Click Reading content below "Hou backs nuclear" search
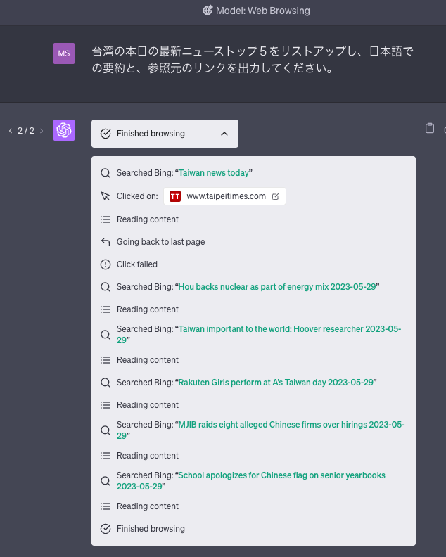This screenshot has width=446, height=557. [x=148, y=309]
